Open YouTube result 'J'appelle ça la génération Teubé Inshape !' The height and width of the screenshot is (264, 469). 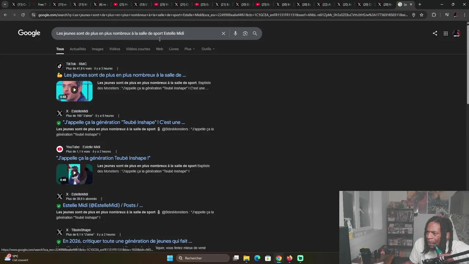103,158
